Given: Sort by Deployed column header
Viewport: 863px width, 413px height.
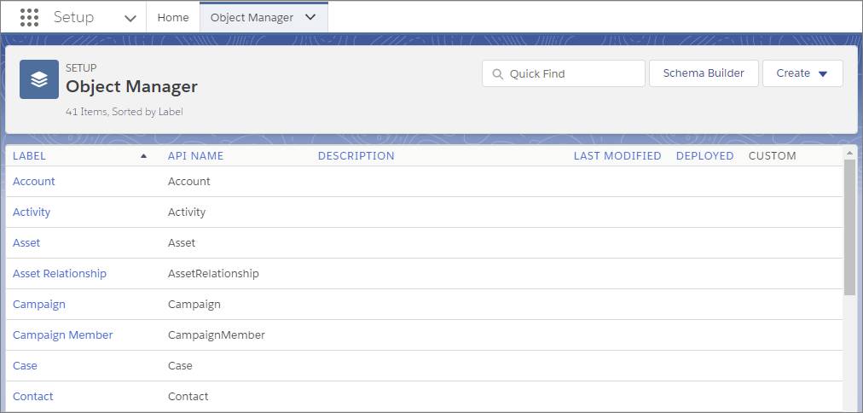Looking at the screenshot, I should tap(705, 156).
